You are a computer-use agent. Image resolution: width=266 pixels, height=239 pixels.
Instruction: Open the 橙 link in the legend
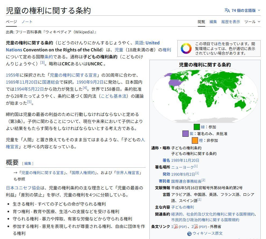pyautogui.click(x=201, y=140)
